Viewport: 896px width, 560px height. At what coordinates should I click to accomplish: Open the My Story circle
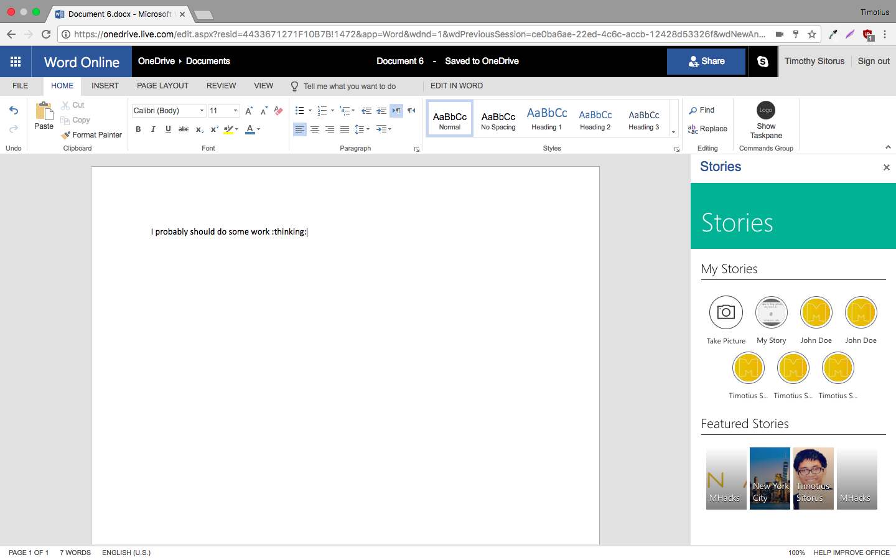[x=772, y=312]
